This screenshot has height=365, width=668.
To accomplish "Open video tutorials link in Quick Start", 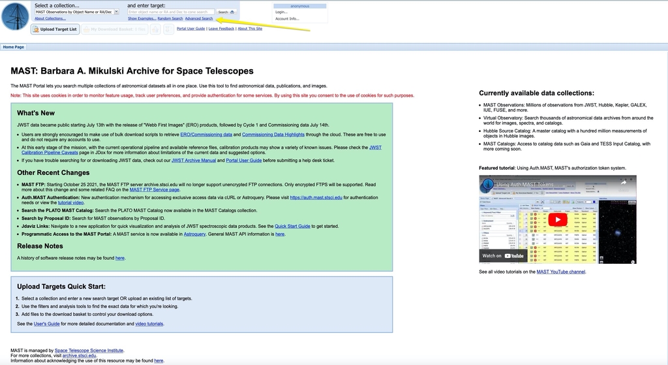I will [149, 324].
